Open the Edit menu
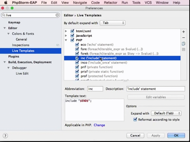Screen dimensions: 190x142 tap(54, 3)
